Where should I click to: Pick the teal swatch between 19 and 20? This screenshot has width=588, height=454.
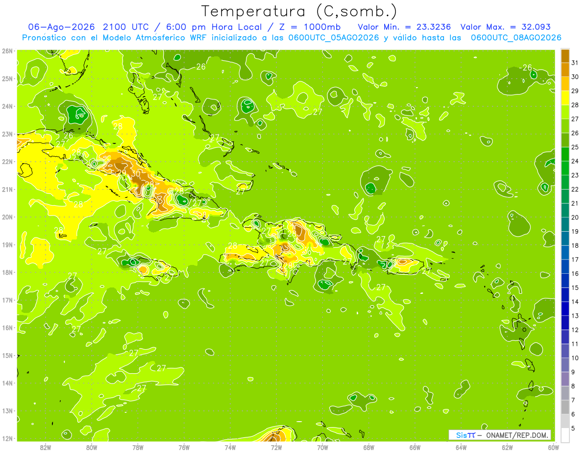click(565, 224)
